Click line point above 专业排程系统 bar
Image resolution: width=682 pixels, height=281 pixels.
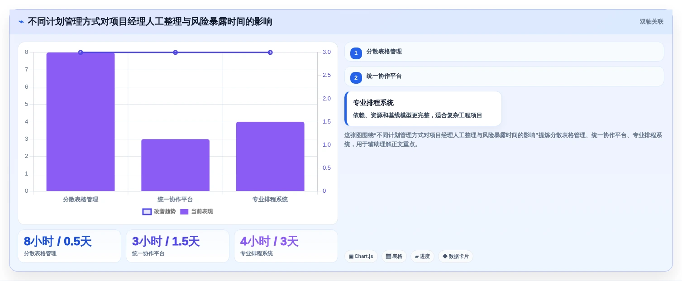pos(270,52)
